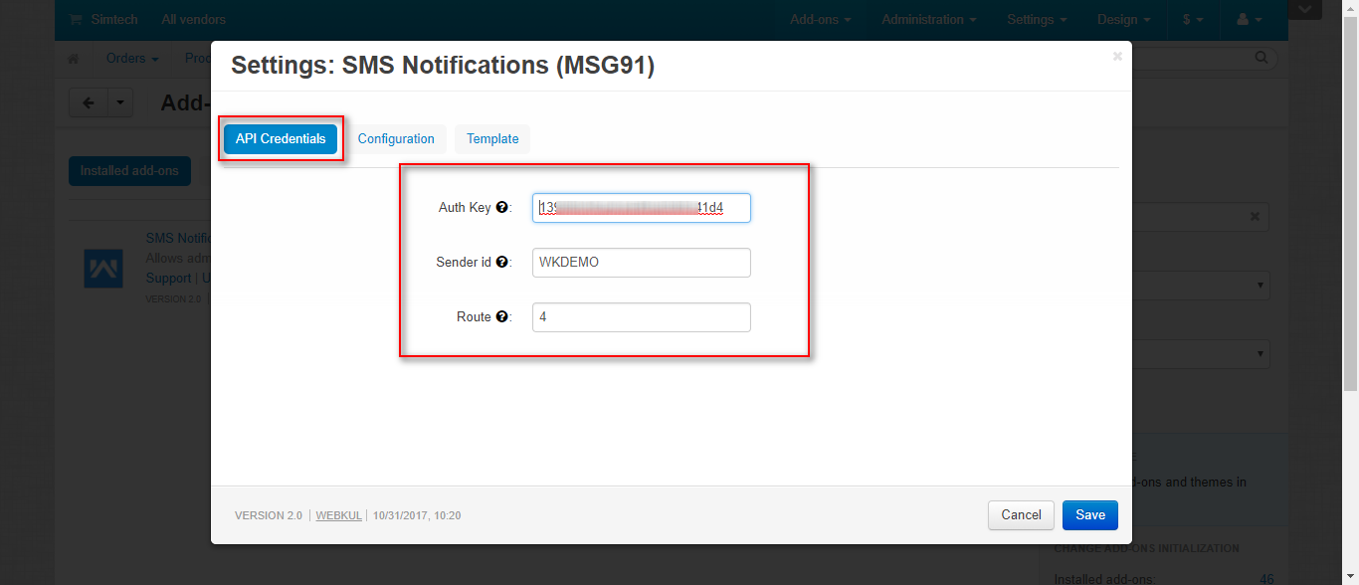The height and width of the screenshot is (585, 1359).
Task: Show help tooltip for Auth Key
Action: pyautogui.click(x=501, y=208)
